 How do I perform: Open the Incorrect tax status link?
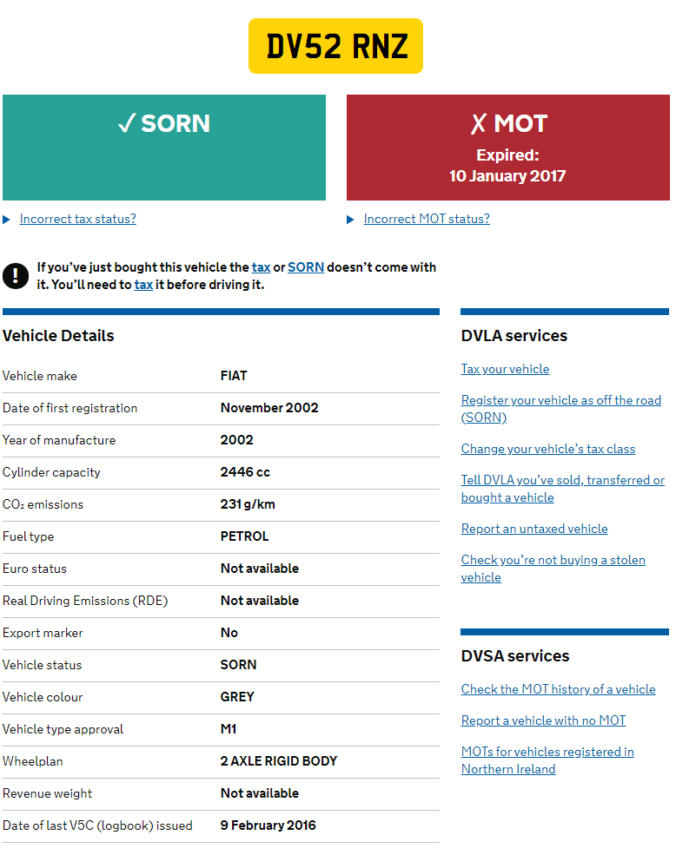click(78, 219)
